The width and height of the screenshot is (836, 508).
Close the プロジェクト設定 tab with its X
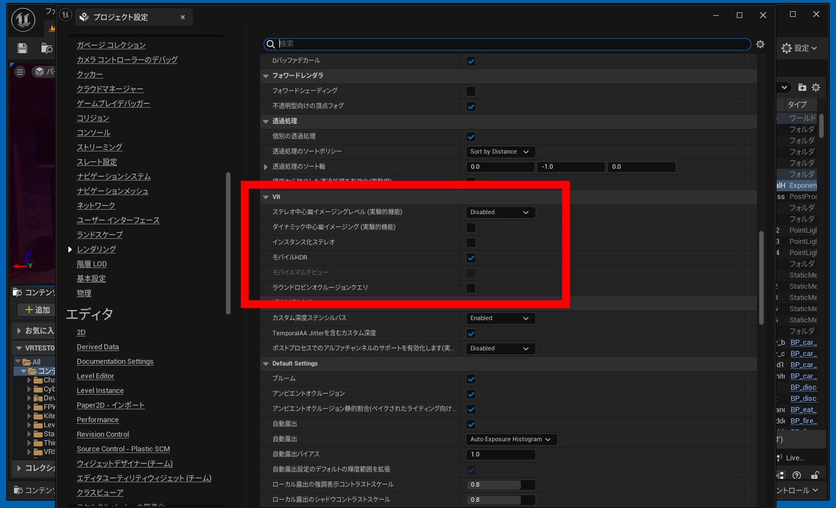183,17
